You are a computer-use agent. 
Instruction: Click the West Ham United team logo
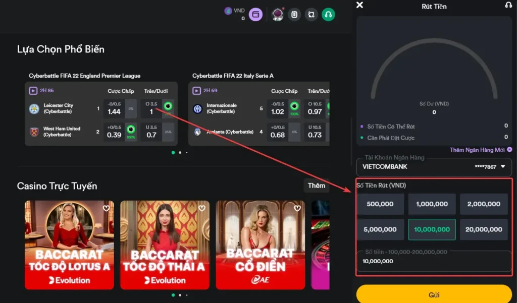point(34,132)
